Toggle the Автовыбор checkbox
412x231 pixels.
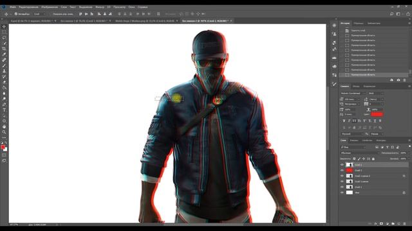click(16, 14)
